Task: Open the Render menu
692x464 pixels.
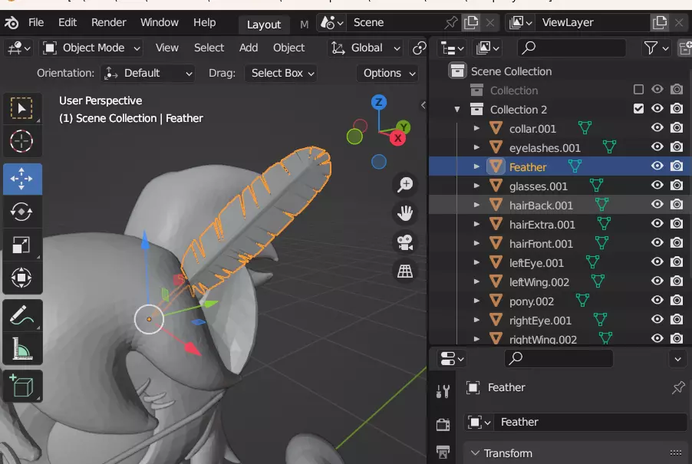Action: [x=108, y=23]
